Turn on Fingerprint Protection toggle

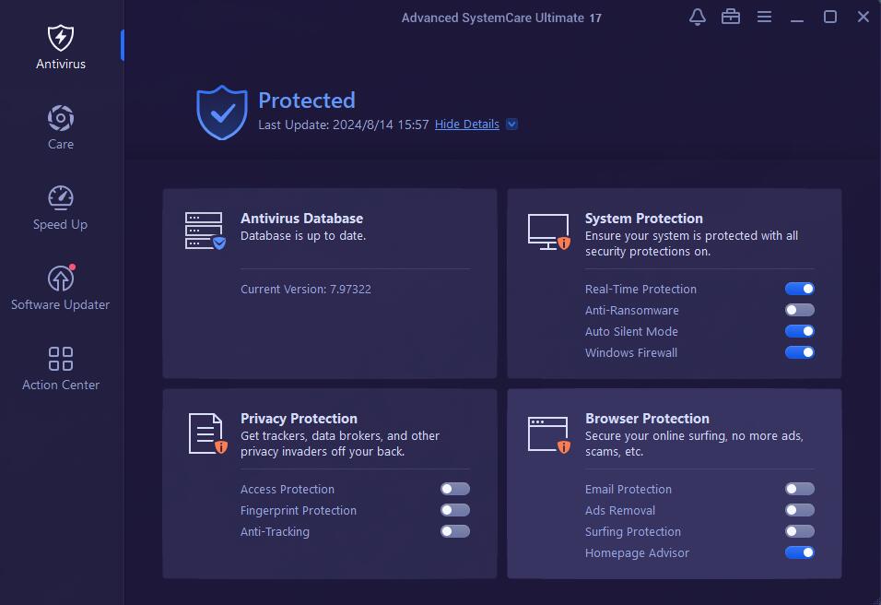[x=455, y=510]
